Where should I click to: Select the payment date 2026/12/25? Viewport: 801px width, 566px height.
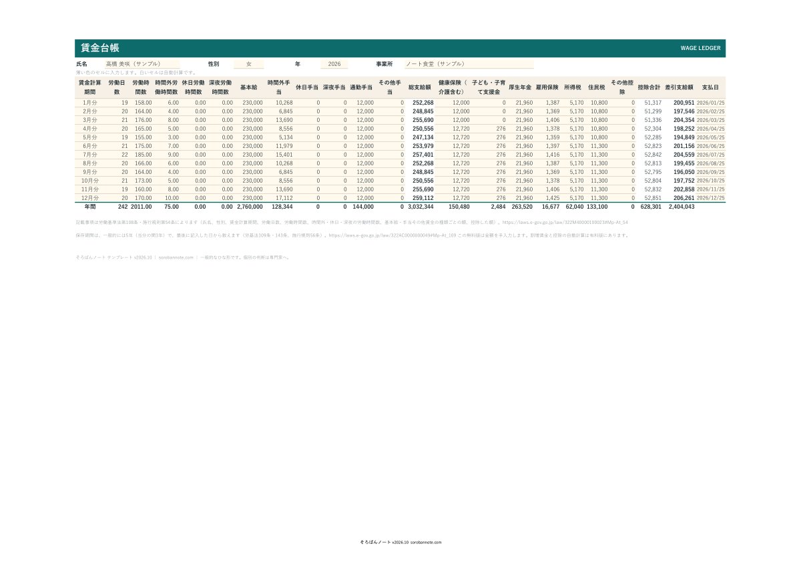point(711,198)
